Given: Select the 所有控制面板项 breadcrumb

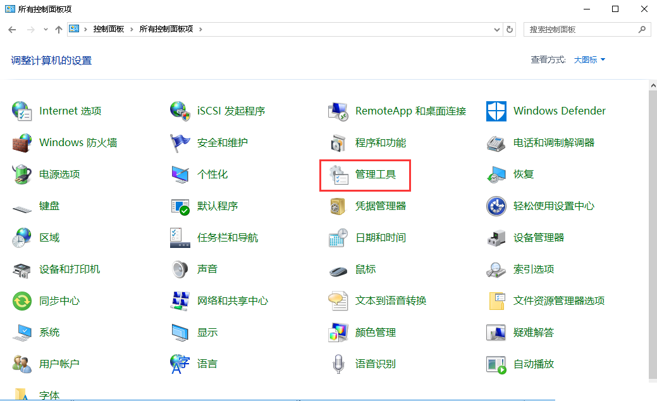Looking at the screenshot, I should pyautogui.click(x=166, y=29).
